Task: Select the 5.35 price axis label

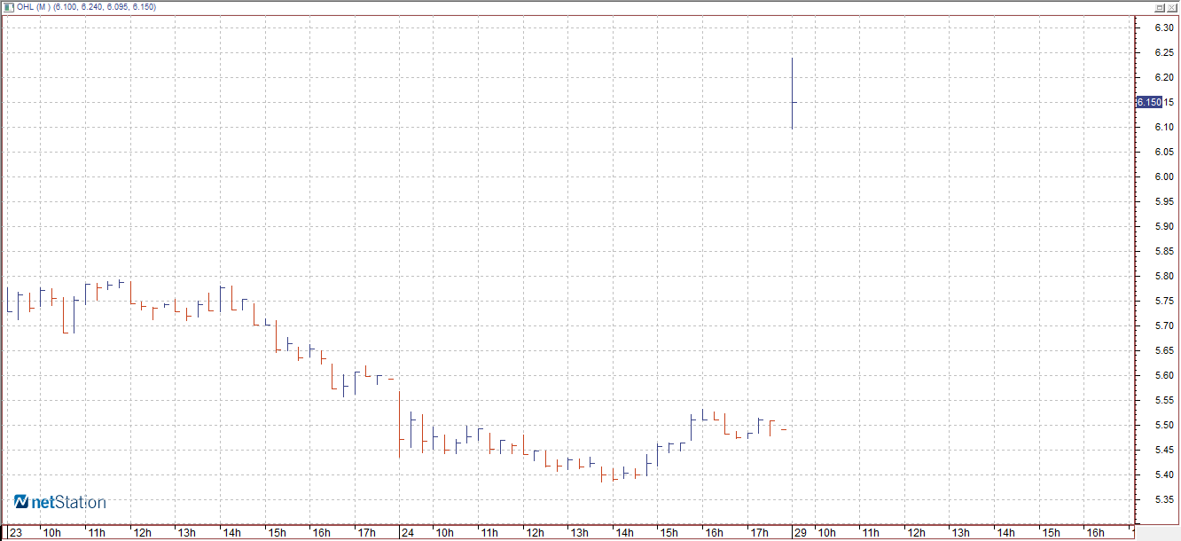Action: coord(1164,499)
